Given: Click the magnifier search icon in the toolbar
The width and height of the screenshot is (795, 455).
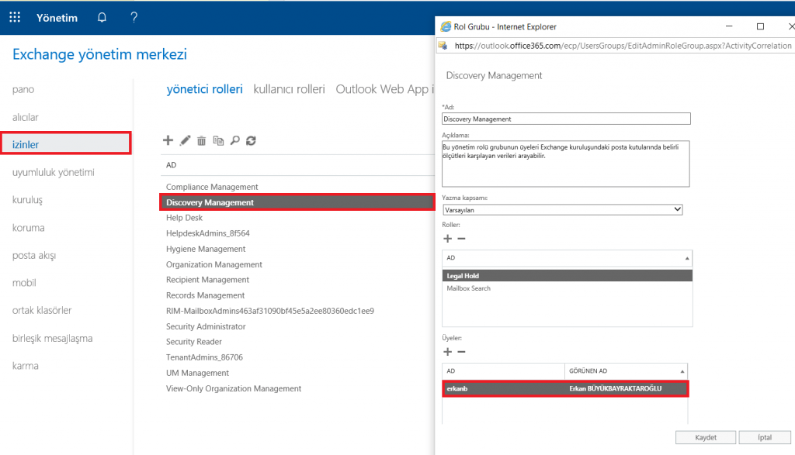Looking at the screenshot, I should point(234,140).
